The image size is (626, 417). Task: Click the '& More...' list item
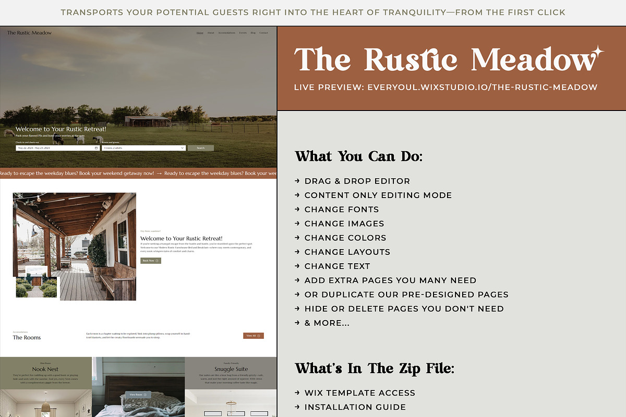327,323
